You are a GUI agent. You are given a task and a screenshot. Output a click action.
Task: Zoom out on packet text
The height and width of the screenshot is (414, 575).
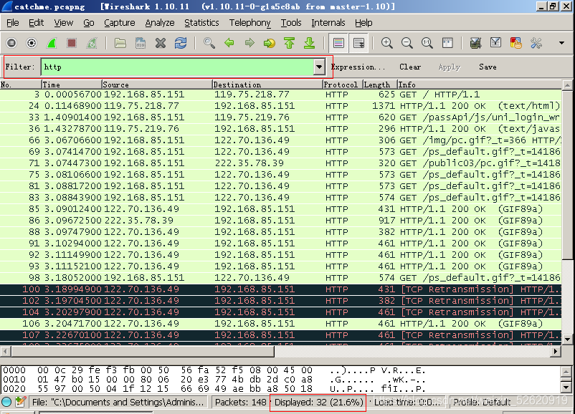click(x=407, y=43)
